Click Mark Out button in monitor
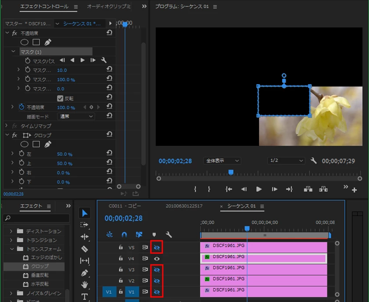The image size is (369, 302). [x=209, y=189]
